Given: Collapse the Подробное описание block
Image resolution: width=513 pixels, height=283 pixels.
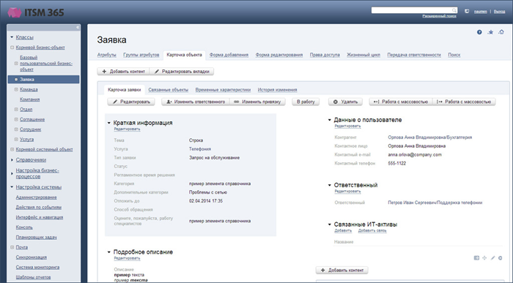Looking at the screenshot, I should click(x=109, y=252).
